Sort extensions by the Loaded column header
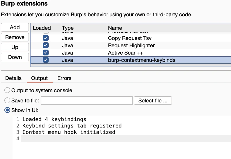Screen dimensions: 231x159 pyautogui.click(x=42, y=28)
